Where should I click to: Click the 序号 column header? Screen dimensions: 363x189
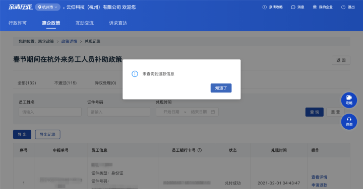point(24,150)
